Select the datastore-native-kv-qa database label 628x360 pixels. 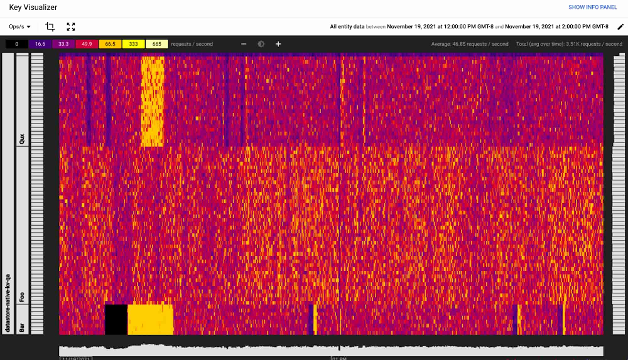(x=8, y=301)
